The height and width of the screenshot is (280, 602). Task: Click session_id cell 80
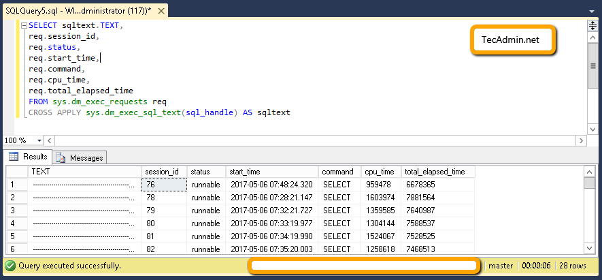click(x=164, y=223)
